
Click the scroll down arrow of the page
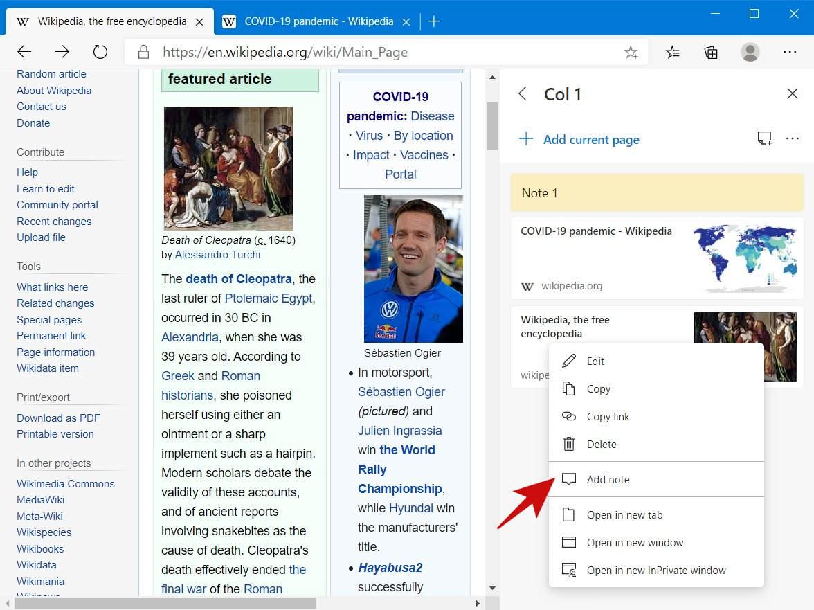(492, 588)
